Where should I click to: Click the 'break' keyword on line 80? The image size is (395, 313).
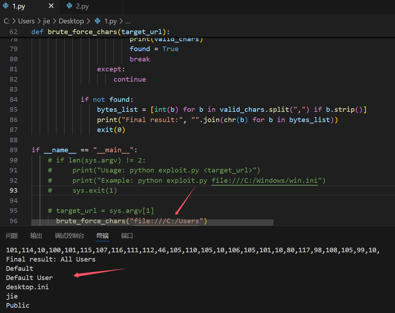coord(140,59)
